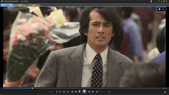
Task: Skip to the next chapter
Action: (89, 92)
